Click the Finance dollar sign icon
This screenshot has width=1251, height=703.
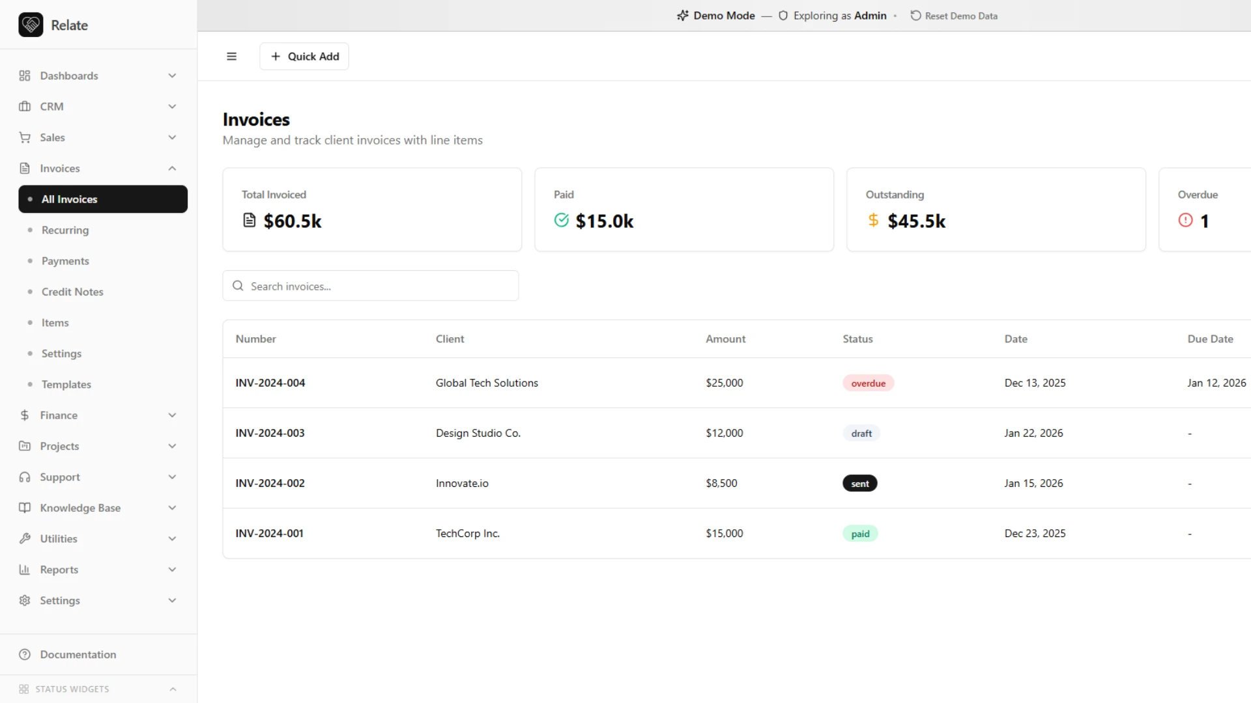pos(25,415)
